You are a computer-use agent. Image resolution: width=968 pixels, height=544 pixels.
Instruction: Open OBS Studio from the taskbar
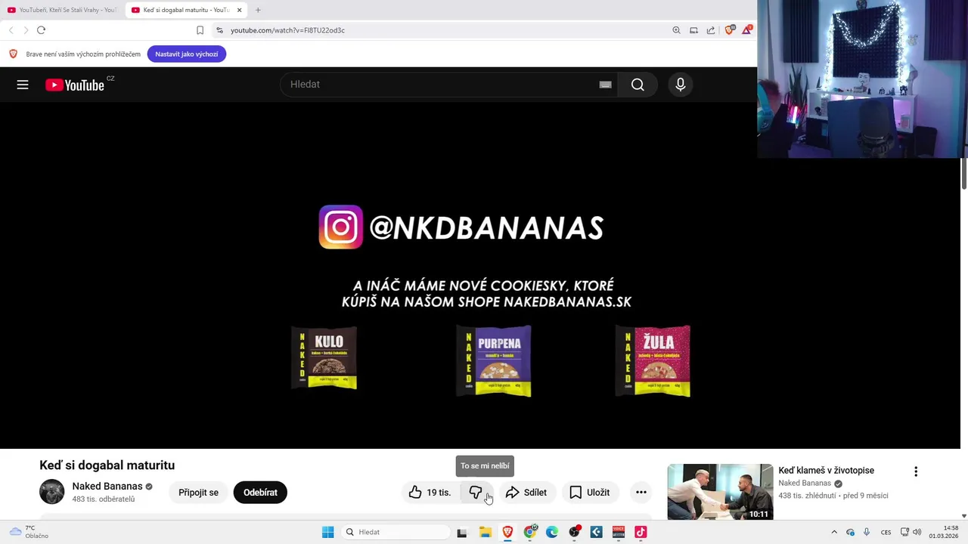point(575,532)
